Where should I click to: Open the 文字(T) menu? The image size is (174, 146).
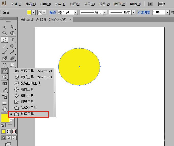click(x=60, y=4)
